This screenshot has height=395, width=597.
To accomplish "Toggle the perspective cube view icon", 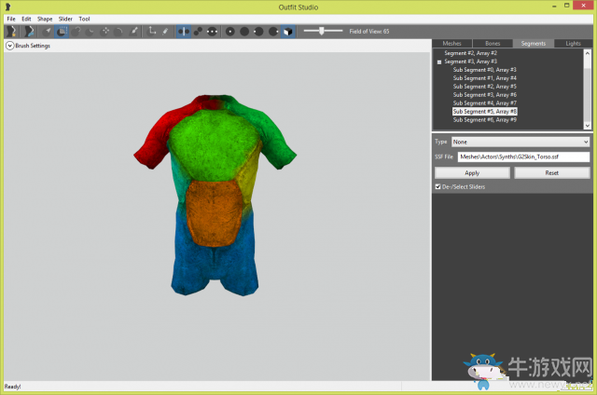I will (288, 32).
